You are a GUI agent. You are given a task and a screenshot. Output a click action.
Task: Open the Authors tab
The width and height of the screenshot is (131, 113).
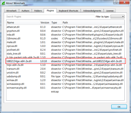(25, 11)
